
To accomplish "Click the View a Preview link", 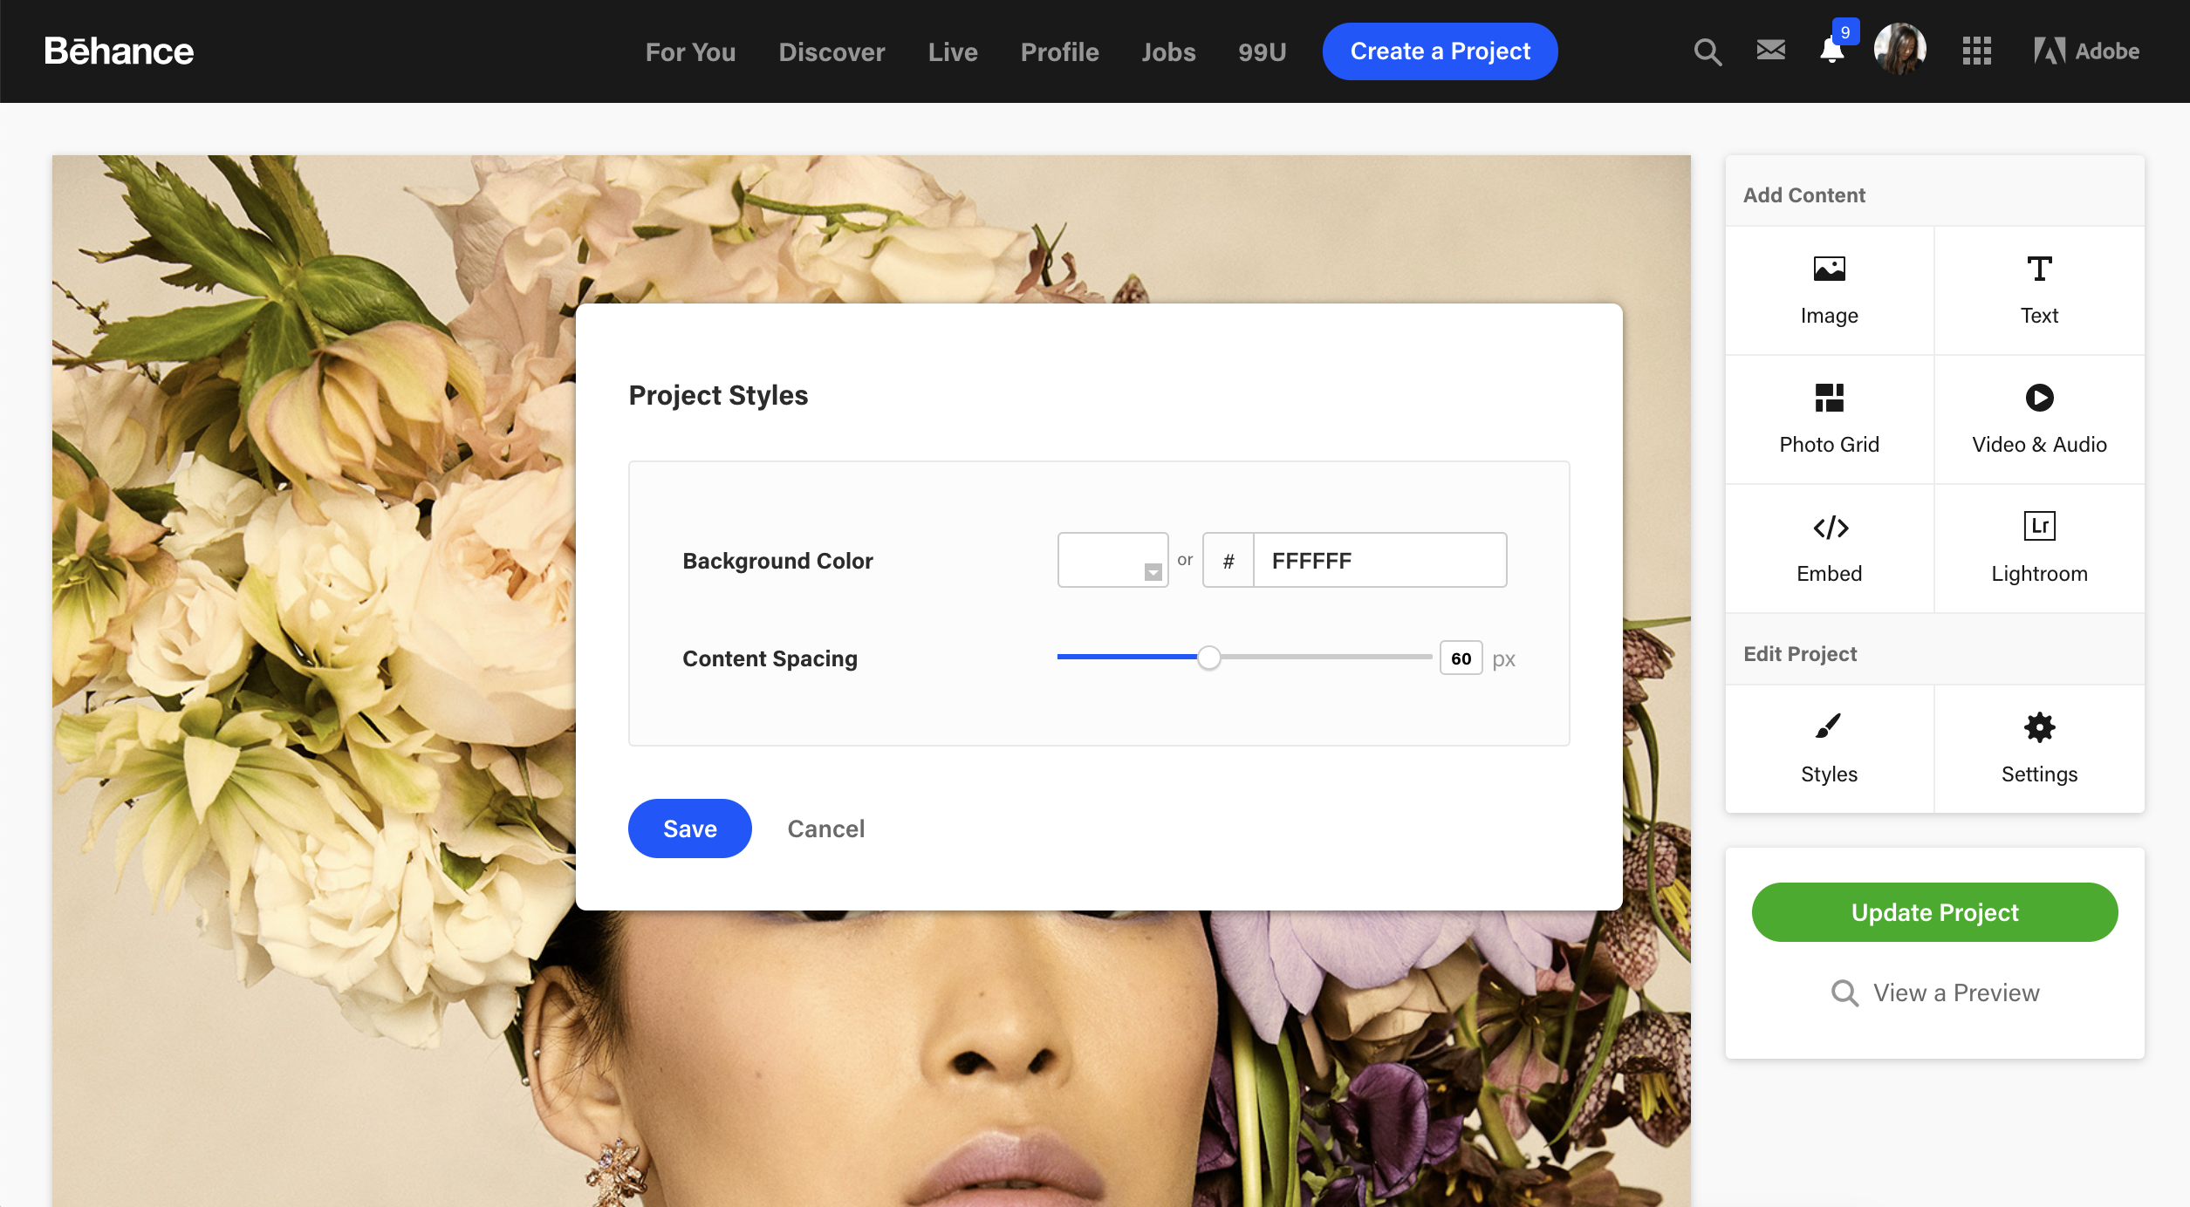I will coord(1934,993).
